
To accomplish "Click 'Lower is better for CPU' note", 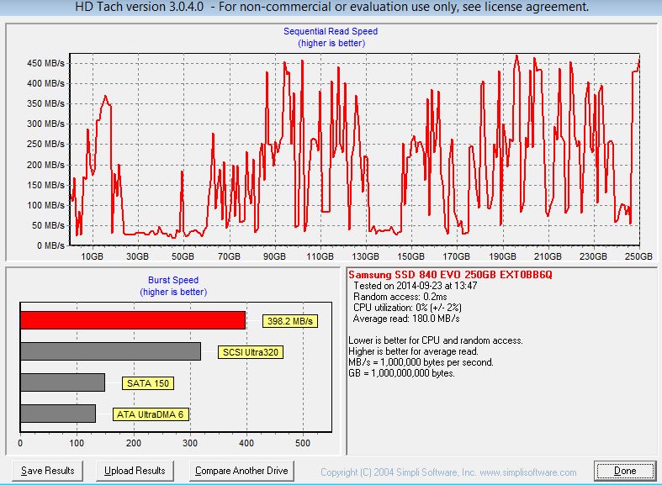I will (x=435, y=340).
